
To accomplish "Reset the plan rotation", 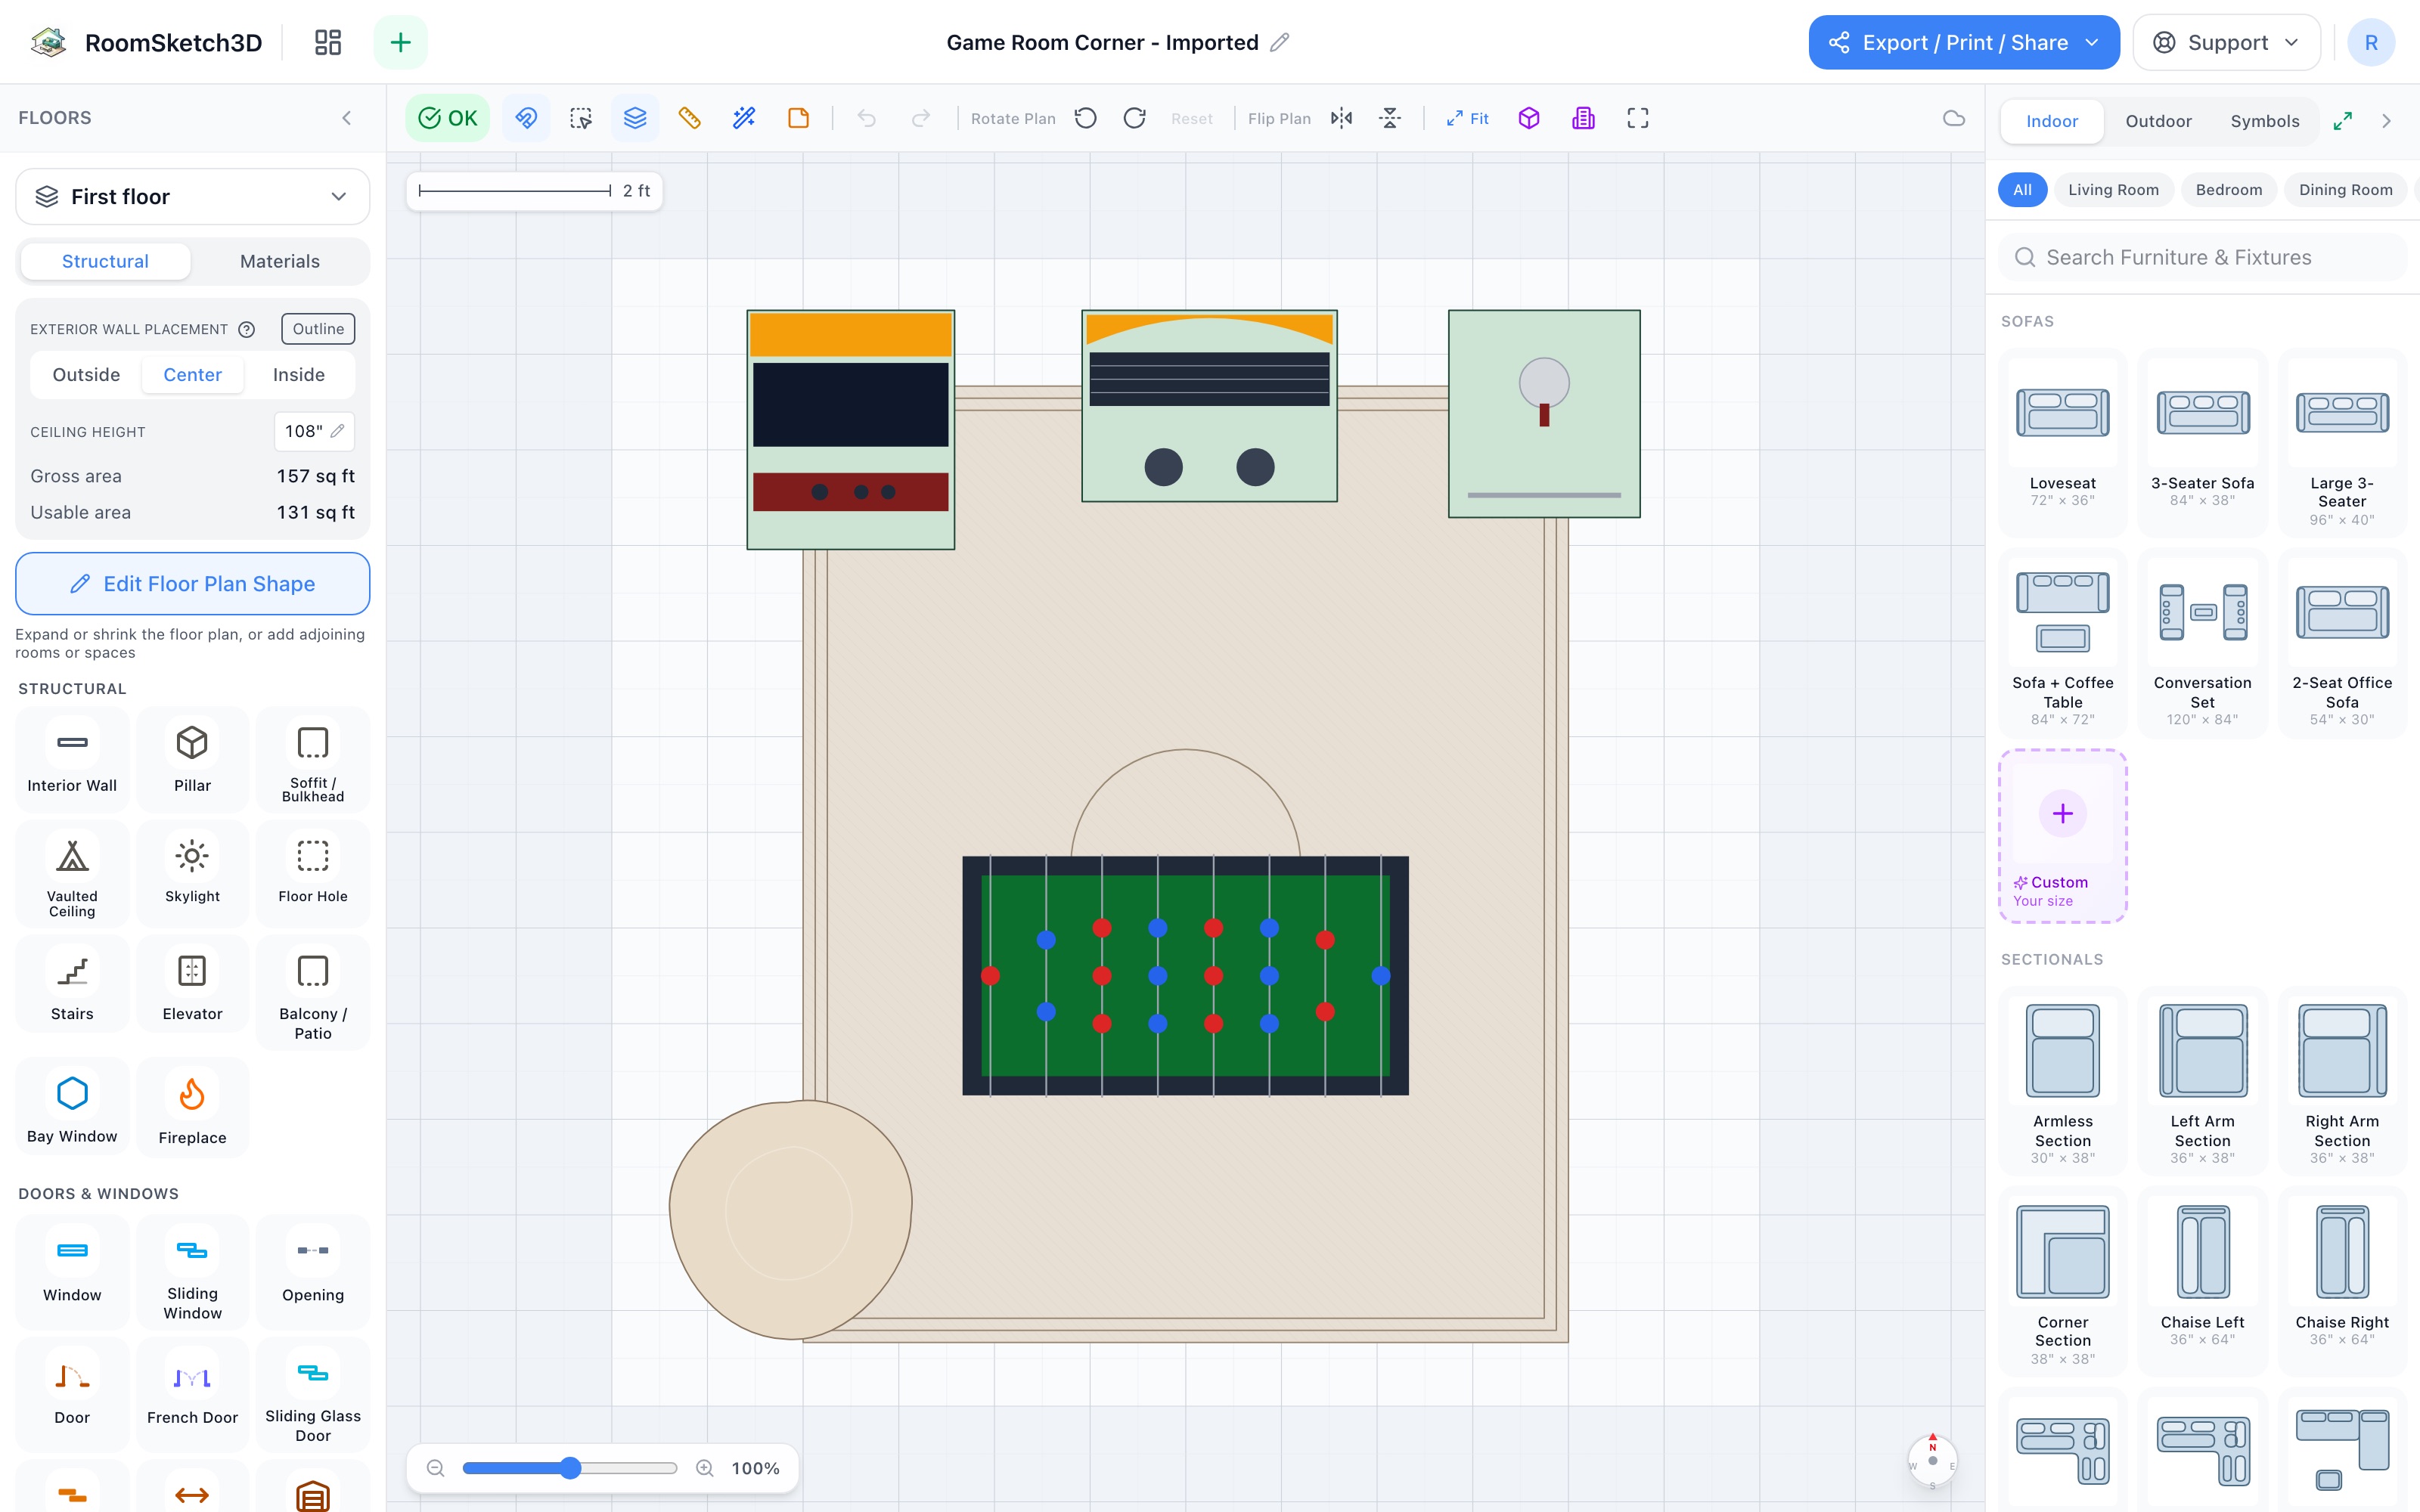I will coord(1192,118).
